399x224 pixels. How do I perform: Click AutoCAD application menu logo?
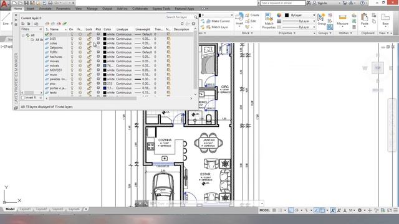[4, 4]
